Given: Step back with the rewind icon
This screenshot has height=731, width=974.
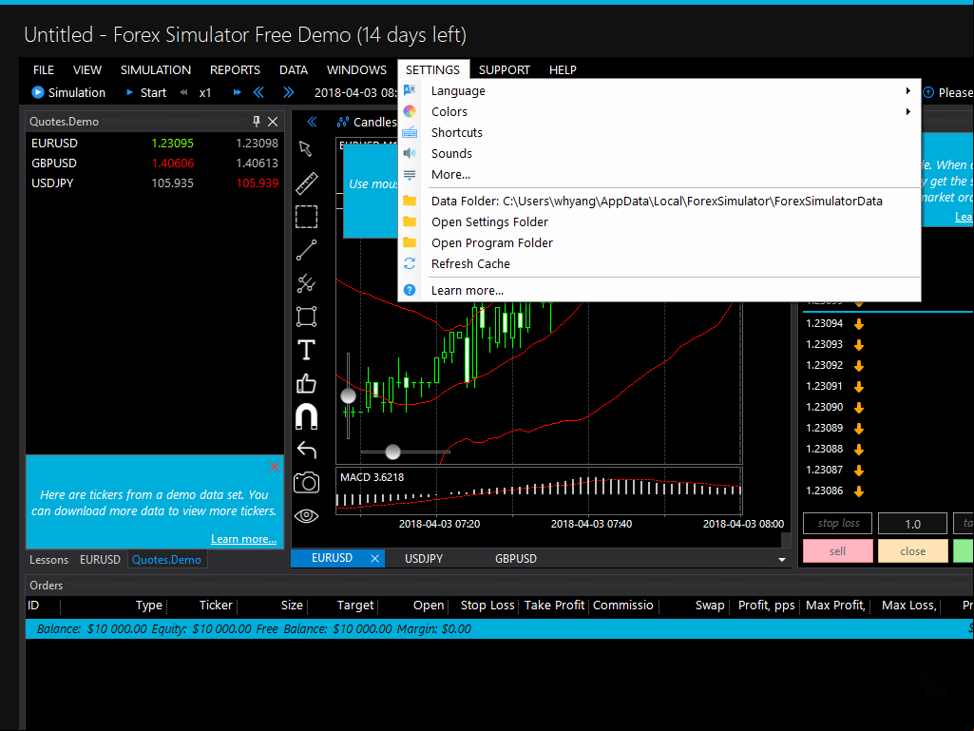Looking at the screenshot, I should coord(183,92).
